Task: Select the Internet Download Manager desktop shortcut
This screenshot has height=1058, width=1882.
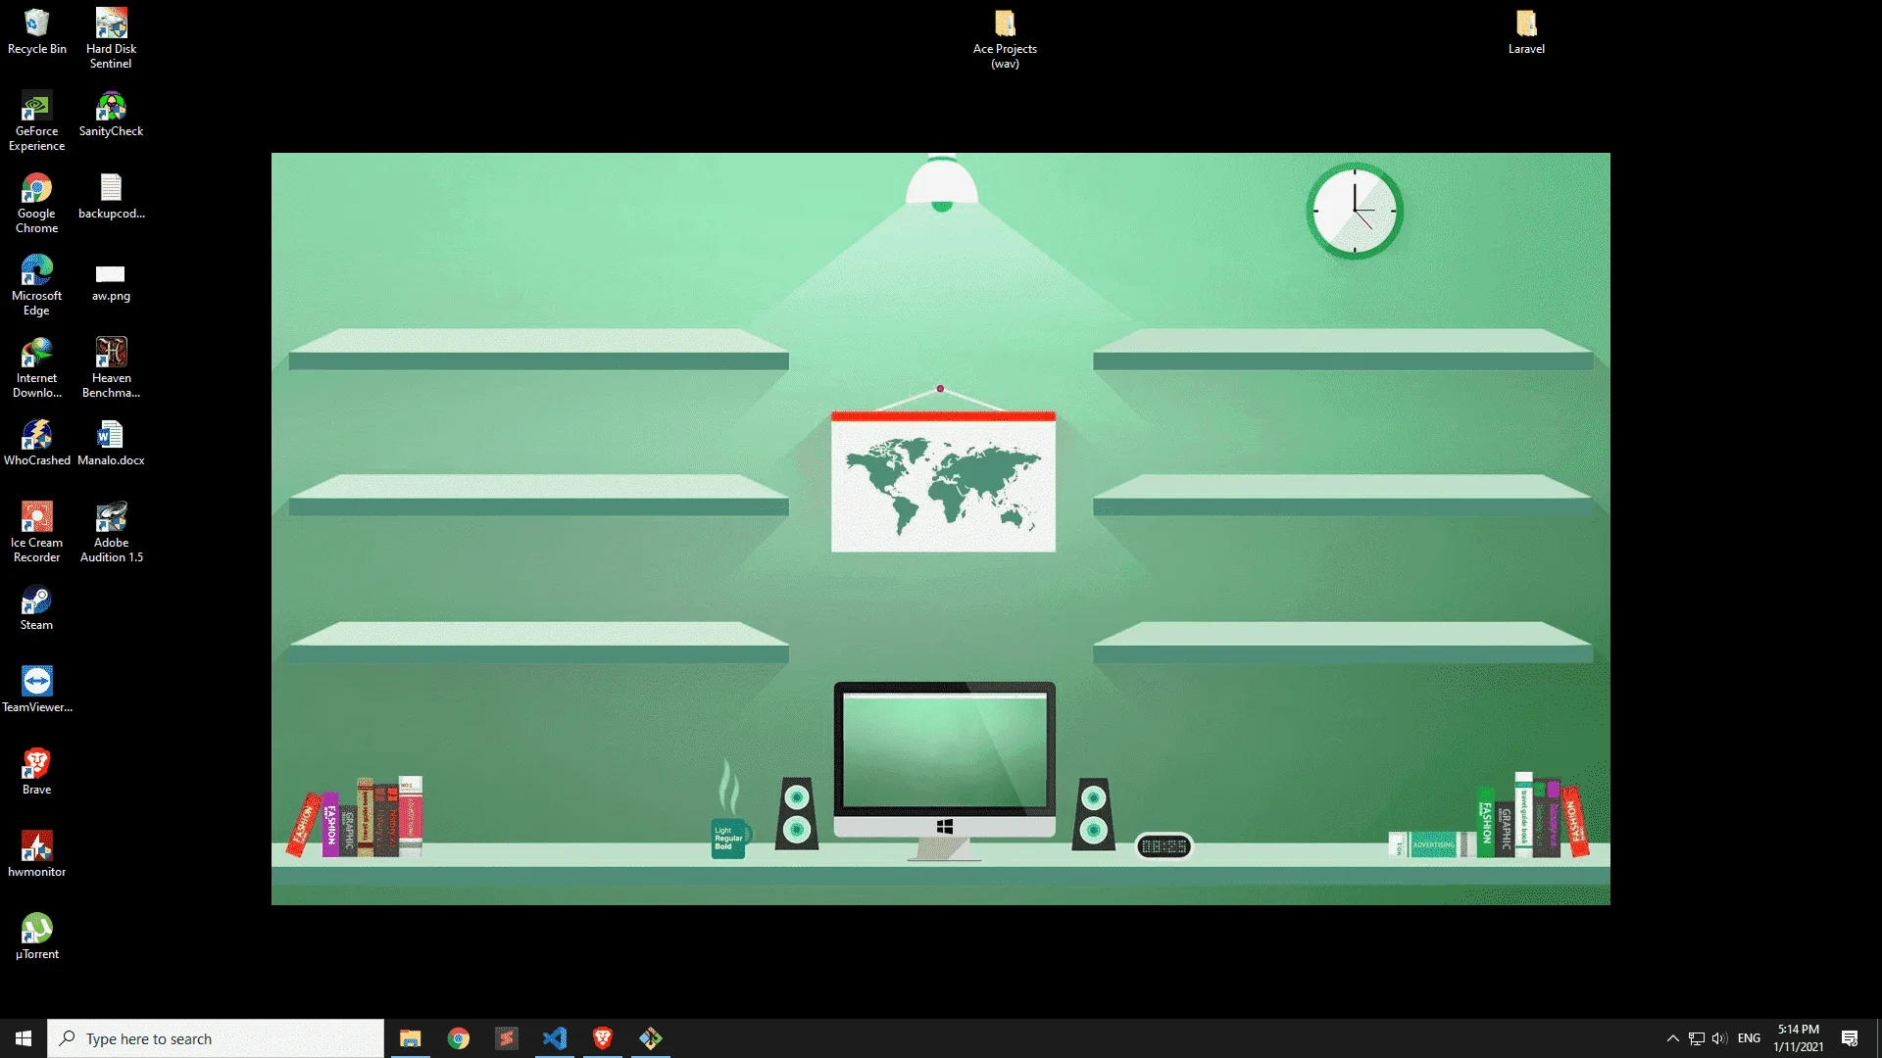Action: (36, 367)
